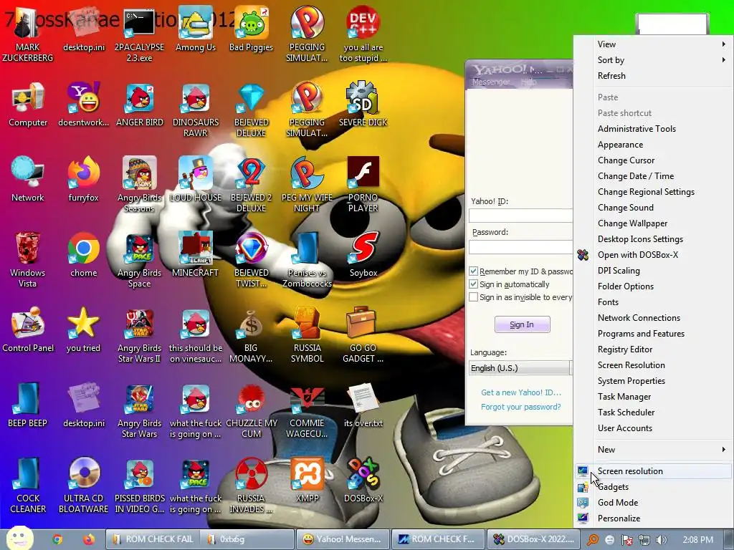734x550 pixels.
Task: Open the XMPP desktop icon
Action: [x=307, y=481]
